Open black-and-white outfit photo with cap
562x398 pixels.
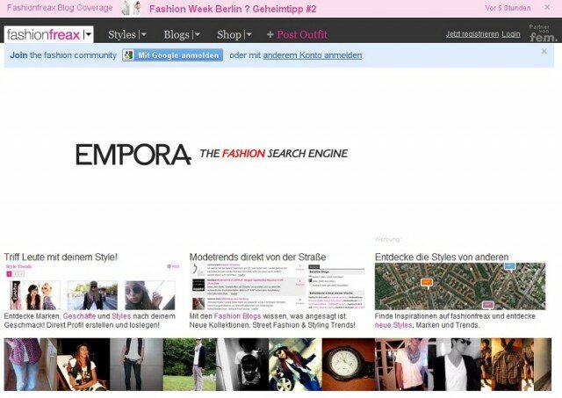pos(242,365)
